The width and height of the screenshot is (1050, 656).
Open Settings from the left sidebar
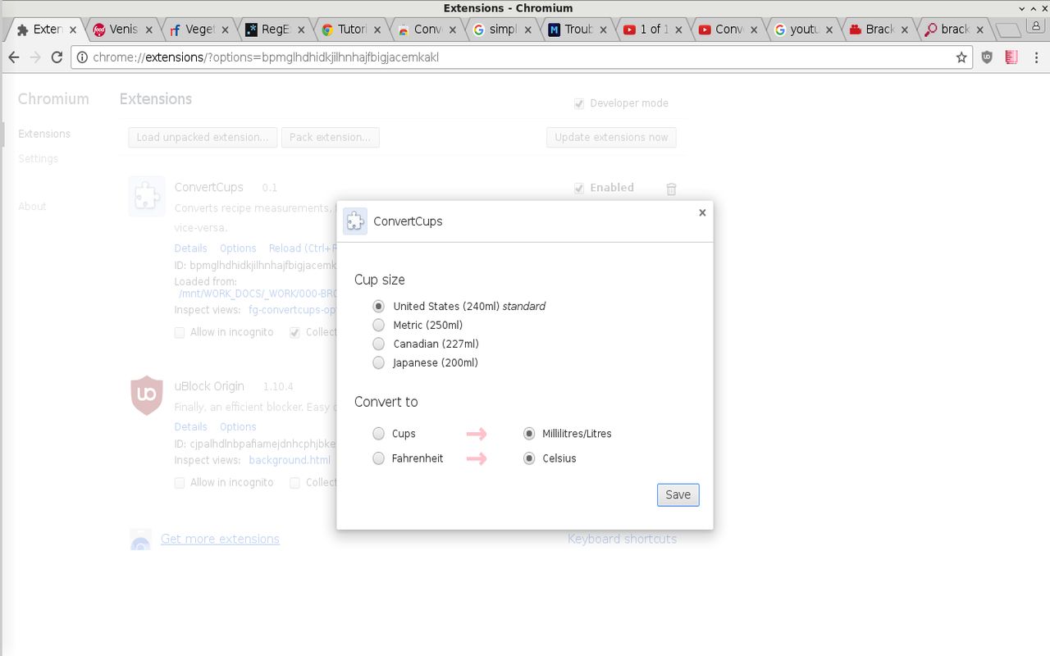coord(38,158)
